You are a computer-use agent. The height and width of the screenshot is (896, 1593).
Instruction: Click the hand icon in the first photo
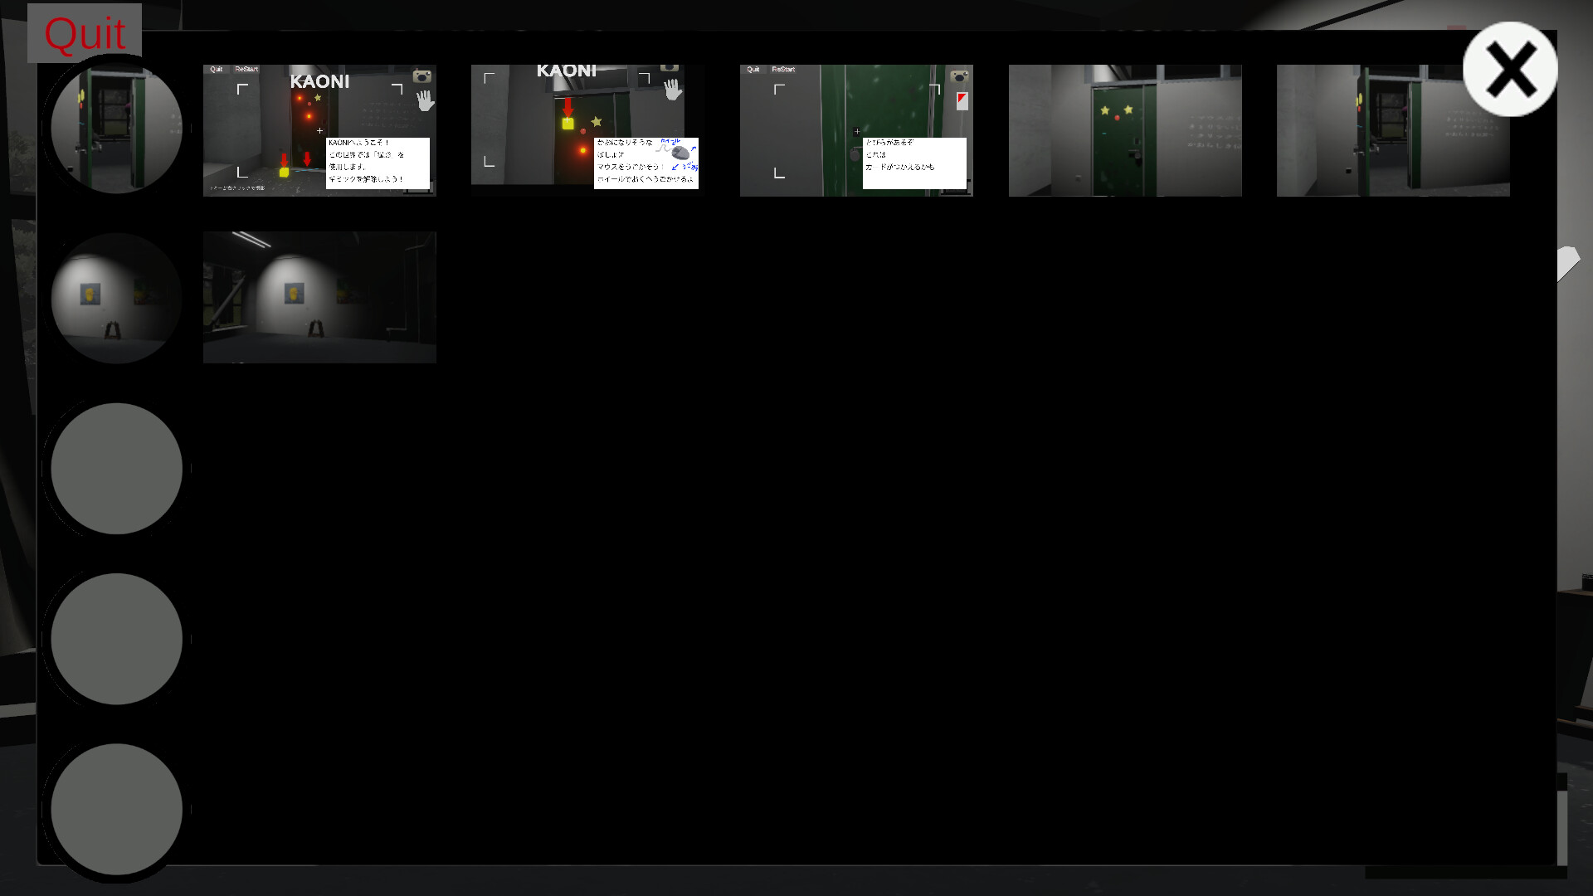(x=426, y=102)
